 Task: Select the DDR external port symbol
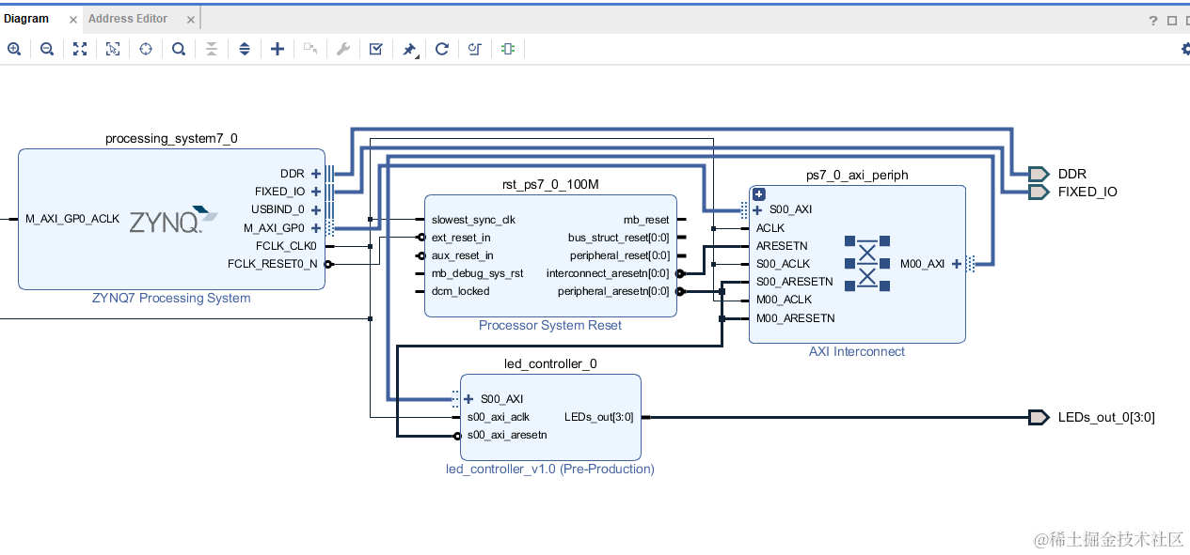pos(1039,174)
